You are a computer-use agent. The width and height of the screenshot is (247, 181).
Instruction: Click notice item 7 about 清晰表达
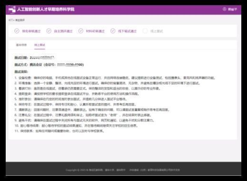92,110
